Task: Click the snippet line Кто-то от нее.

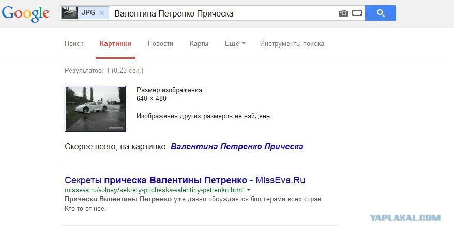Action: [x=85, y=208]
